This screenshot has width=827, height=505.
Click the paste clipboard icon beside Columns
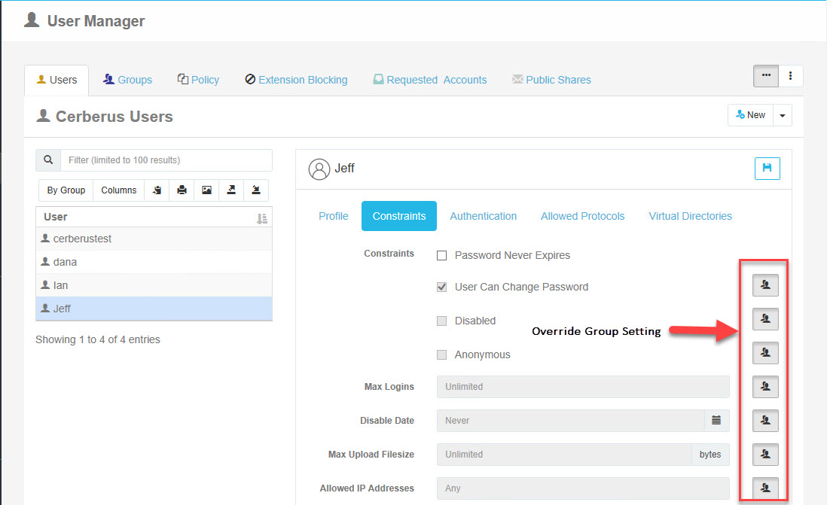(x=157, y=190)
